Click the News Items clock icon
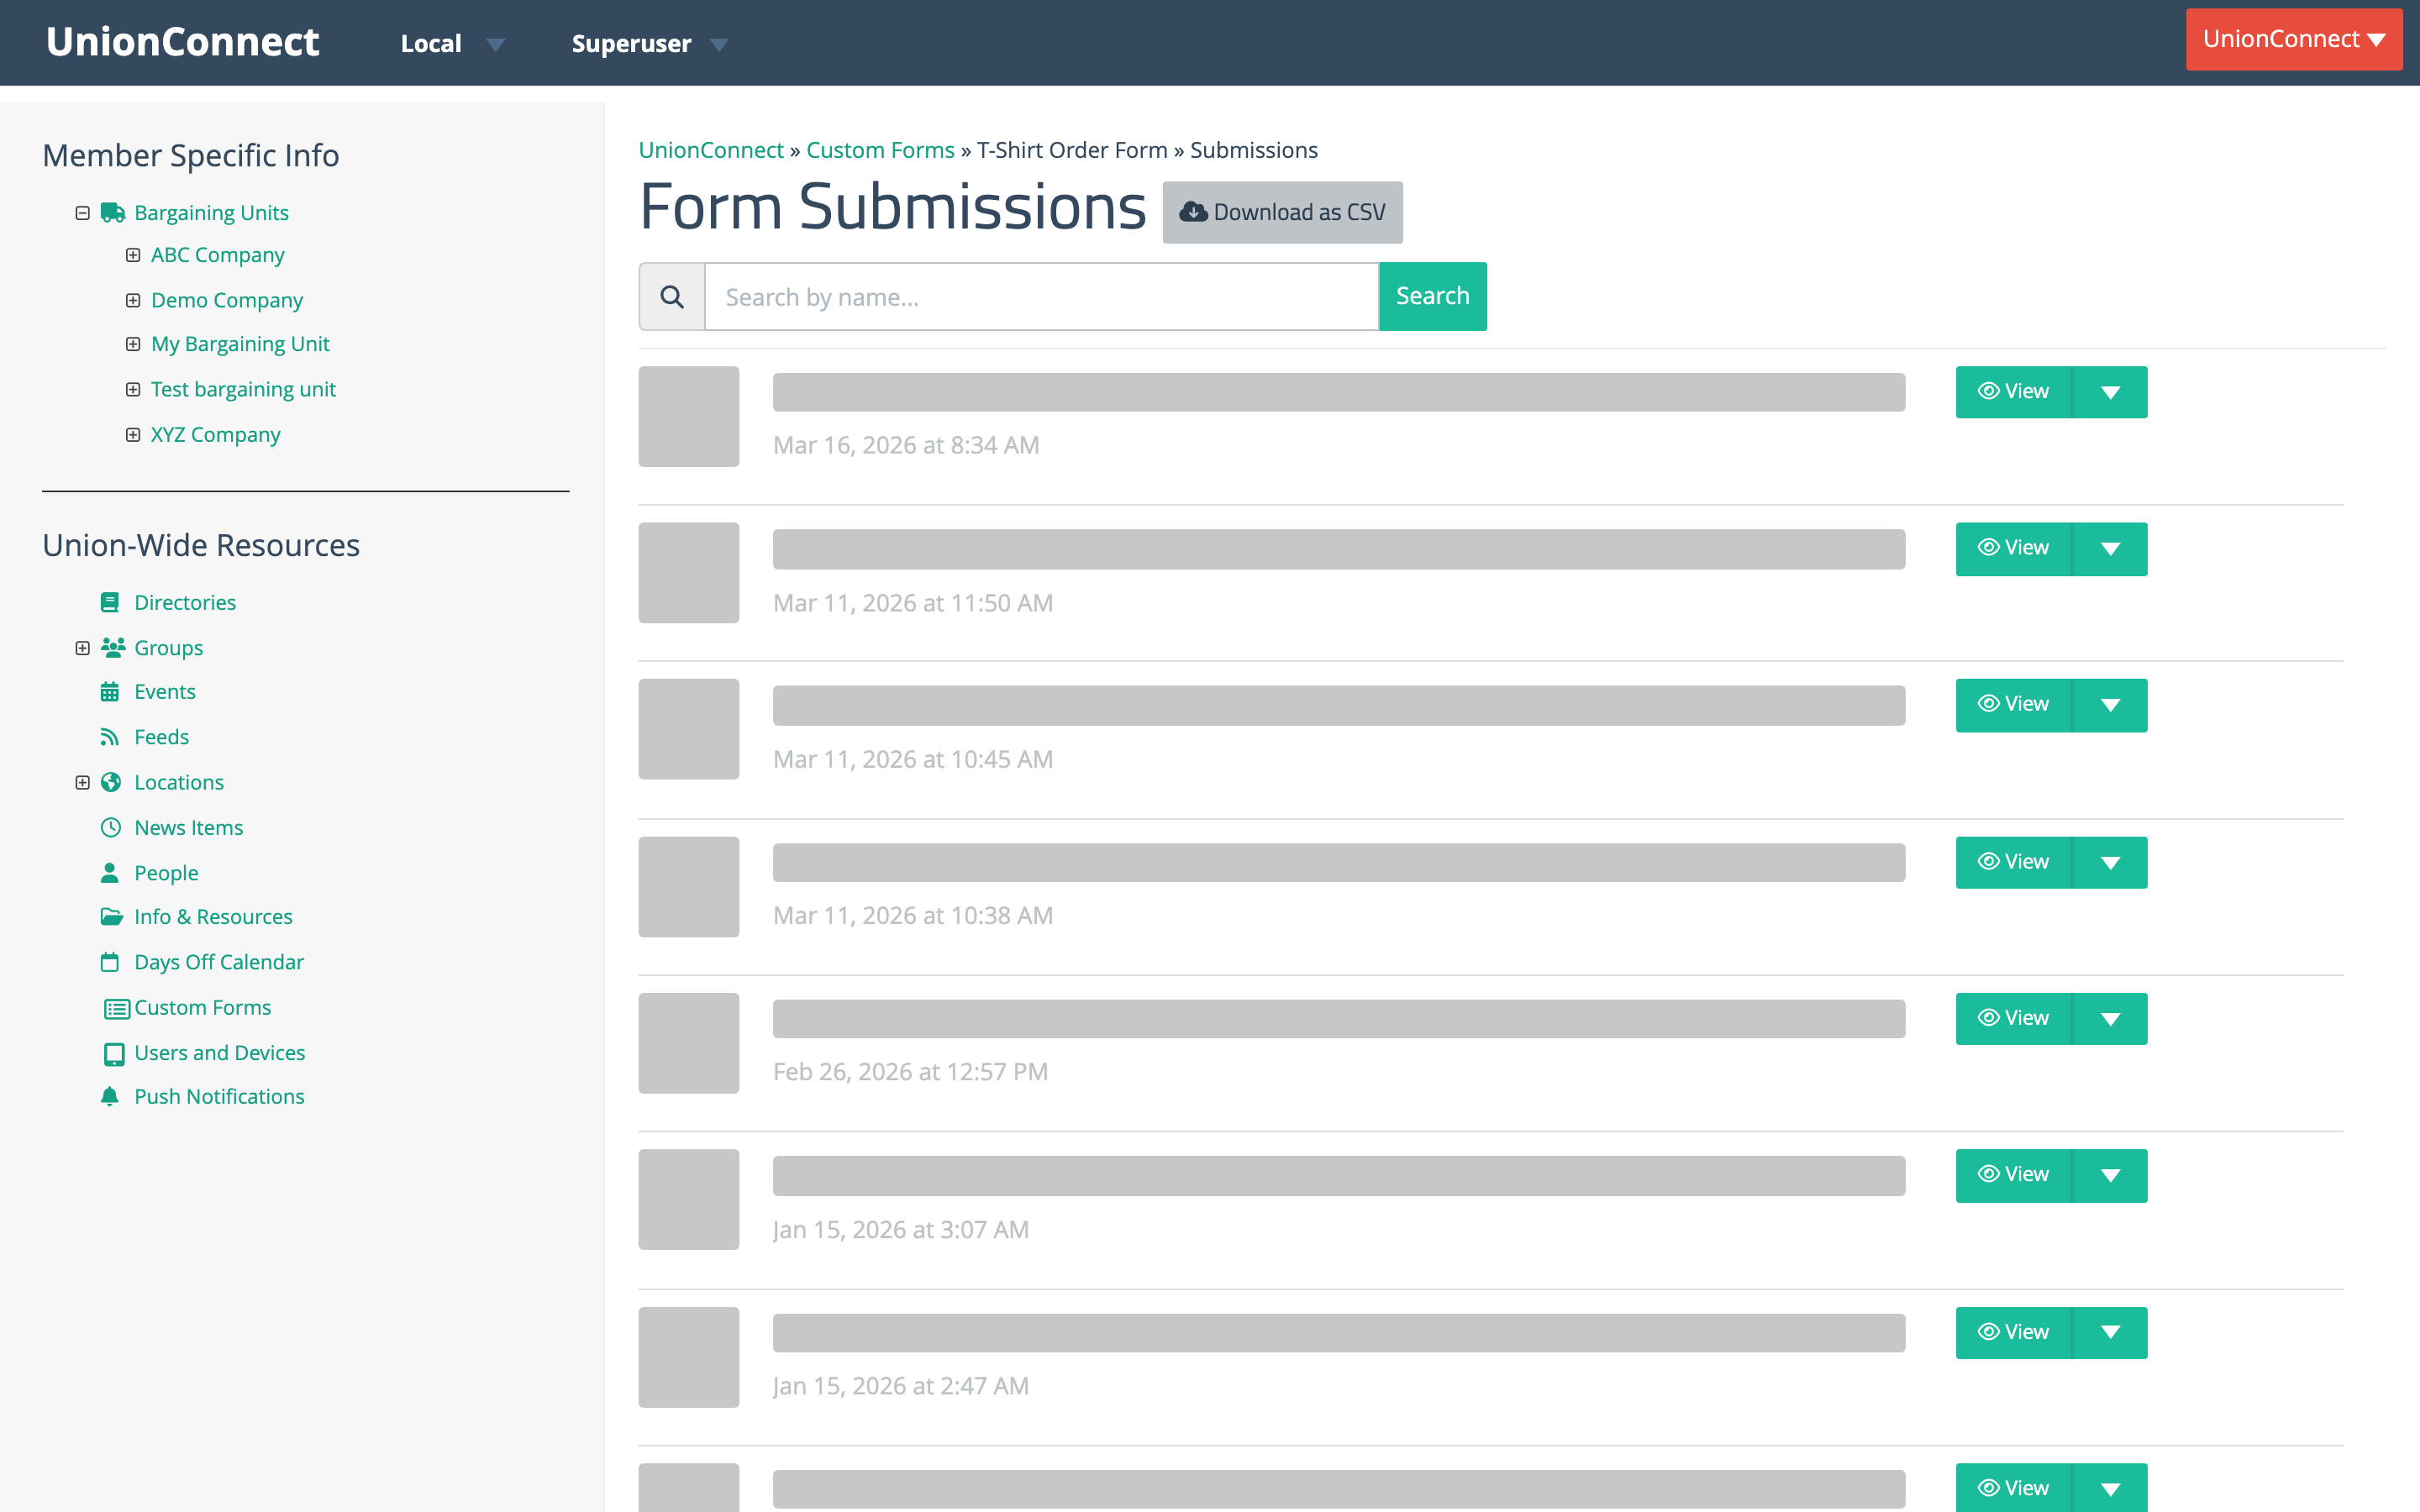This screenshot has width=2420, height=1512. click(x=111, y=827)
